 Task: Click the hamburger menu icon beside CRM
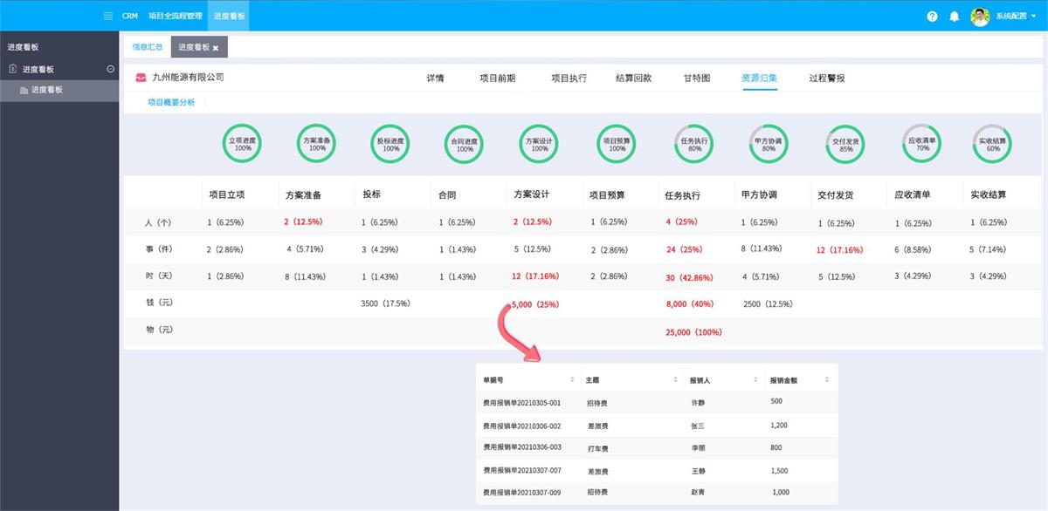(x=107, y=16)
